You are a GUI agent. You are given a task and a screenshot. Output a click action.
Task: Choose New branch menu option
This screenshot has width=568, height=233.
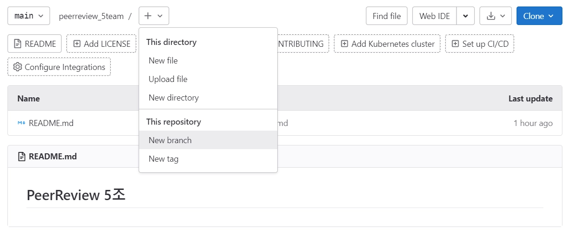coord(170,140)
